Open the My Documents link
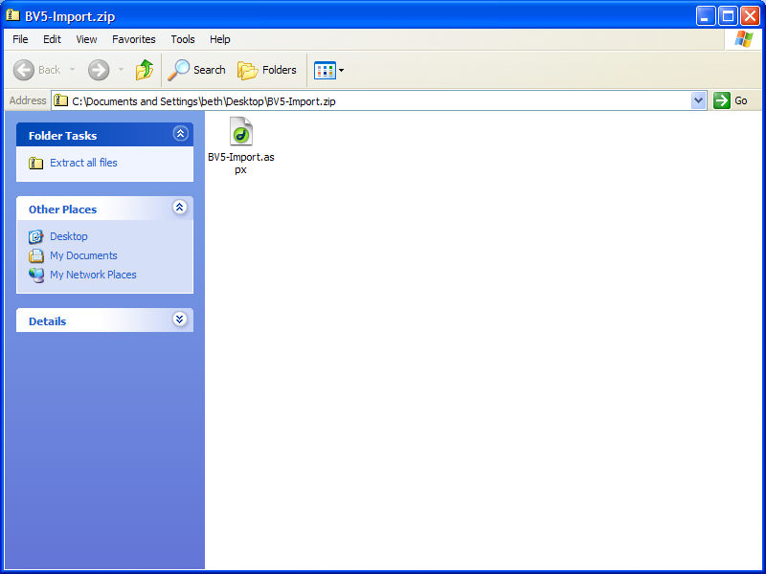The width and height of the screenshot is (766, 574). point(83,255)
